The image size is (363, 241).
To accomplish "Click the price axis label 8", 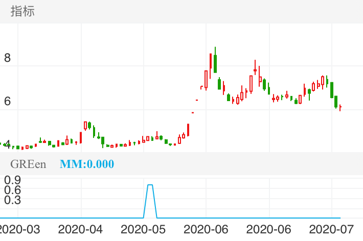I will [x=7, y=58].
